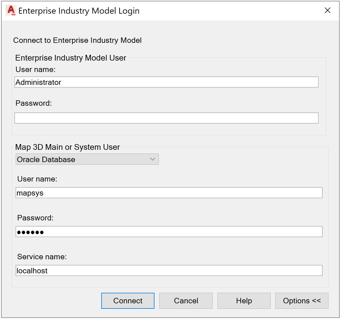Focus the system user masked password field
This screenshot has width=341, height=319.
click(x=169, y=232)
